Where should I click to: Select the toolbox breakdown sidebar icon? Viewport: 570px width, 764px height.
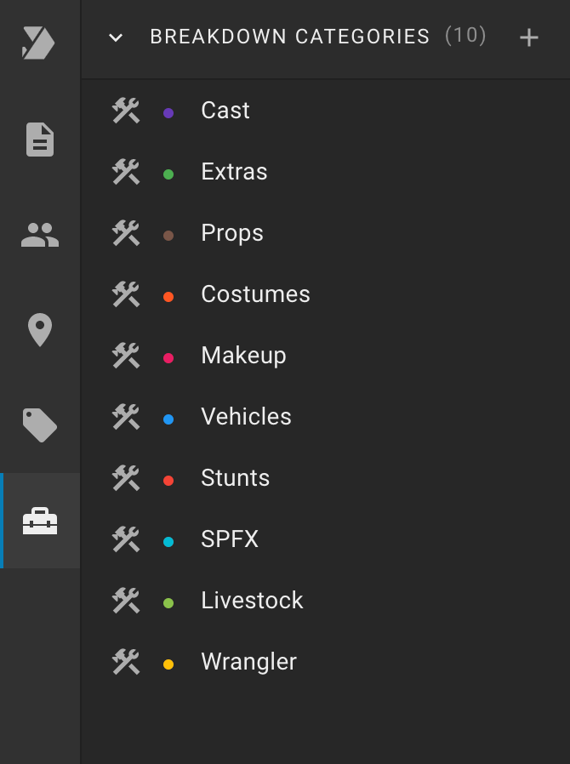coord(40,521)
